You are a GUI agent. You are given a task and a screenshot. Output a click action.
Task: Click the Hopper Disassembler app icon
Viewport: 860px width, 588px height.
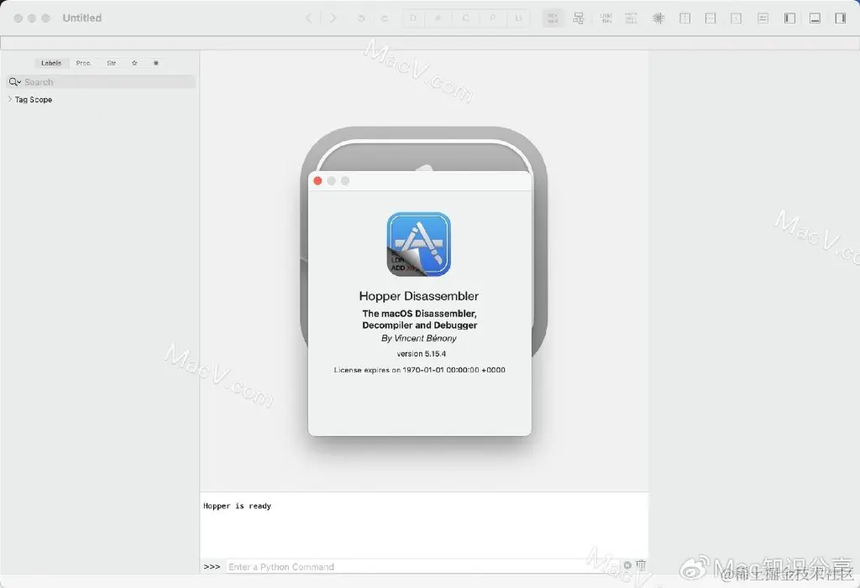click(419, 244)
